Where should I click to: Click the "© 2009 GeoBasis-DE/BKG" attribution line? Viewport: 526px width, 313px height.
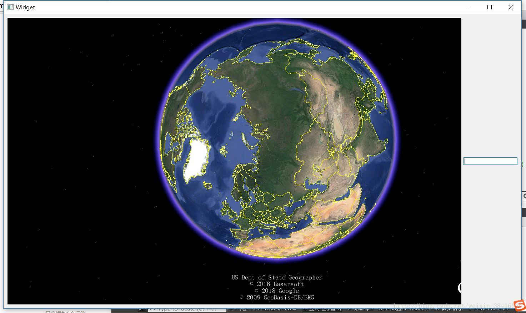(277, 297)
